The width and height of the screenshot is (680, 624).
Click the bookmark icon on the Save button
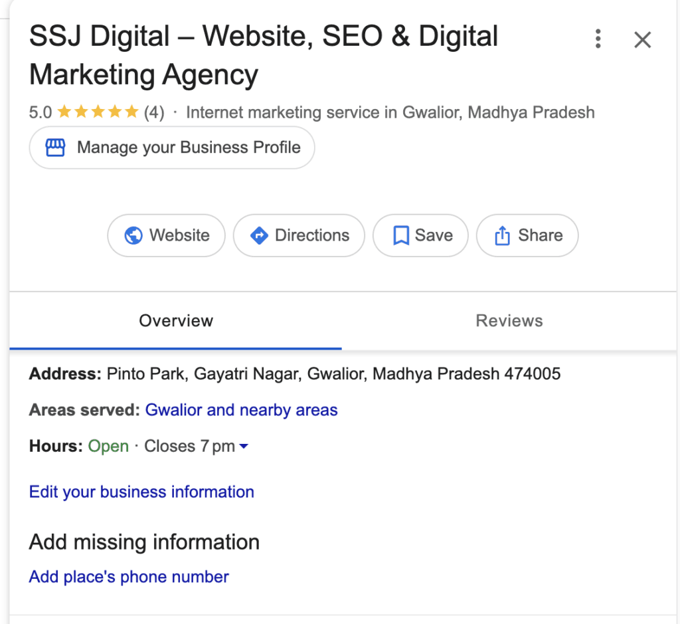click(x=400, y=235)
